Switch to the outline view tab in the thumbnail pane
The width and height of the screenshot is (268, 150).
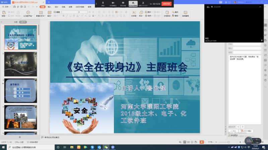point(15,22)
